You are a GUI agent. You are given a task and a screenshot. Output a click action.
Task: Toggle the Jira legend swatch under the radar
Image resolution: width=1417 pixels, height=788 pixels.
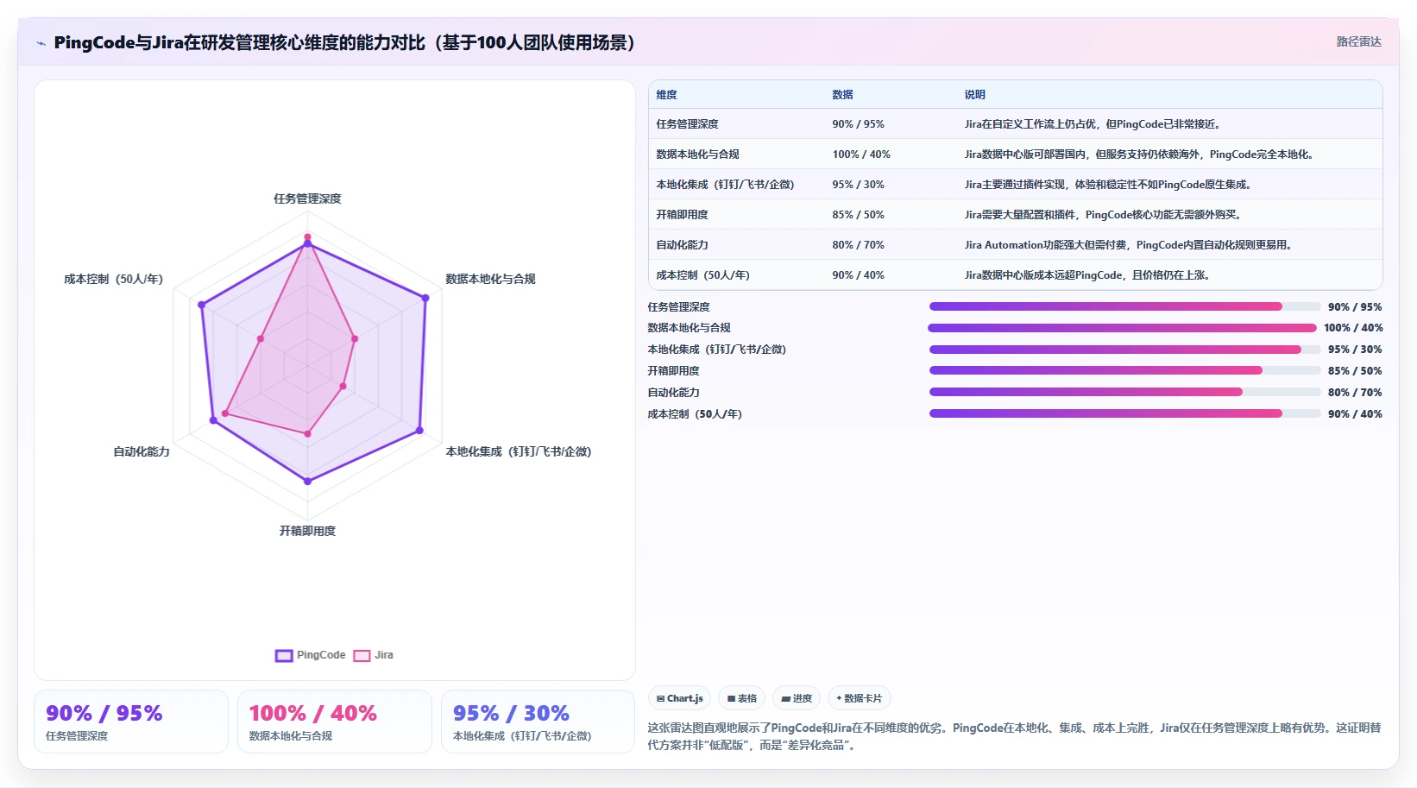click(362, 655)
